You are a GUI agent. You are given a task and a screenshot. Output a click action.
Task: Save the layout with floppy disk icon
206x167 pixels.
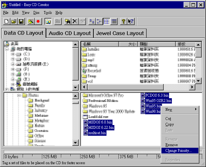[x=21, y=21]
